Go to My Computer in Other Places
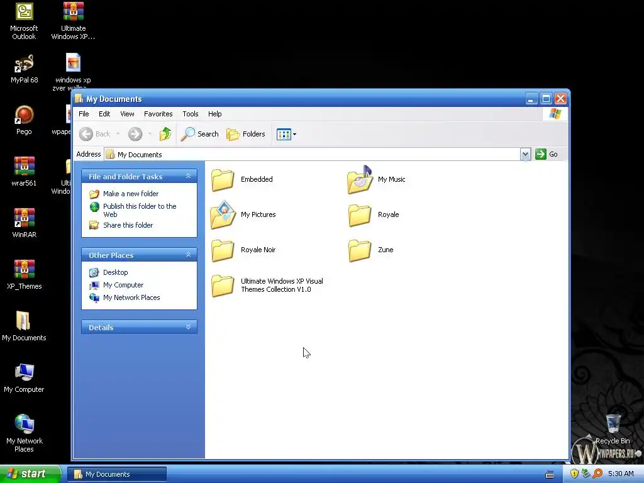This screenshot has height=483, width=644. [x=123, y=285]
